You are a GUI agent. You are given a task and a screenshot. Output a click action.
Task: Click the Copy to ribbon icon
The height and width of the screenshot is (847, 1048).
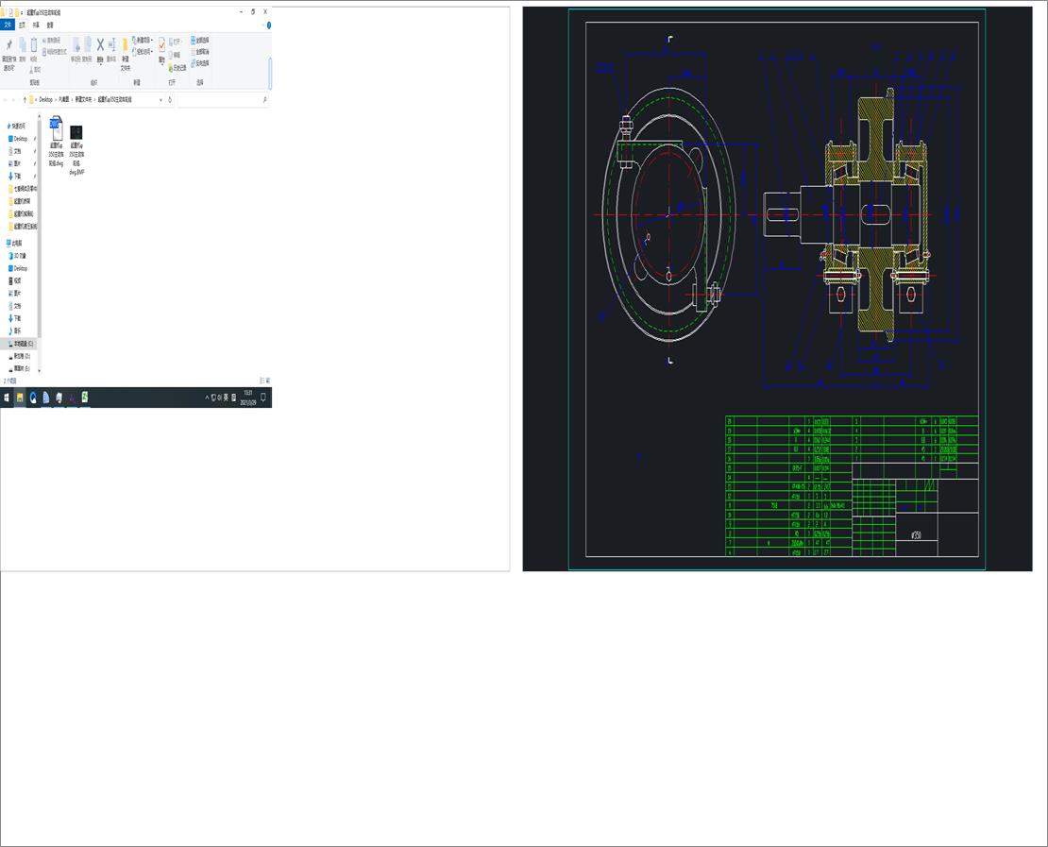(88, 44)
